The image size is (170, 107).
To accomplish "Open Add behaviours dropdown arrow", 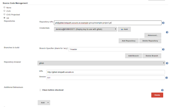I will tap(48, 102).
